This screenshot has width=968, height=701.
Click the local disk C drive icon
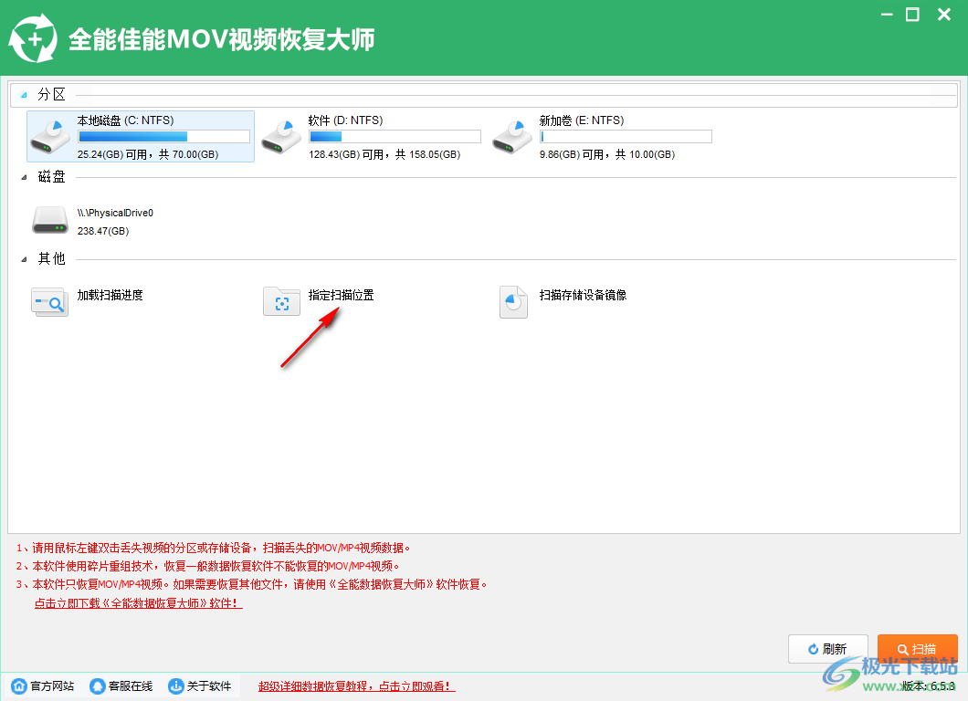coord(50,137)
